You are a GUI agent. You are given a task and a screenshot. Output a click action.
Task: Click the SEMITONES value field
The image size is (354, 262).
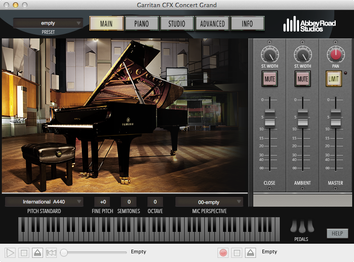point(129,202)
